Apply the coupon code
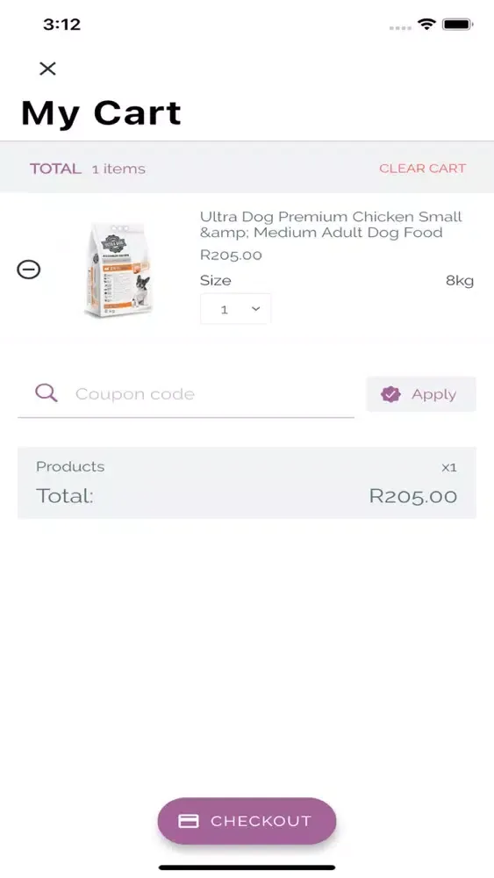Image resolution: width=494 pixels, height=878 pixels. pos(420,394)
